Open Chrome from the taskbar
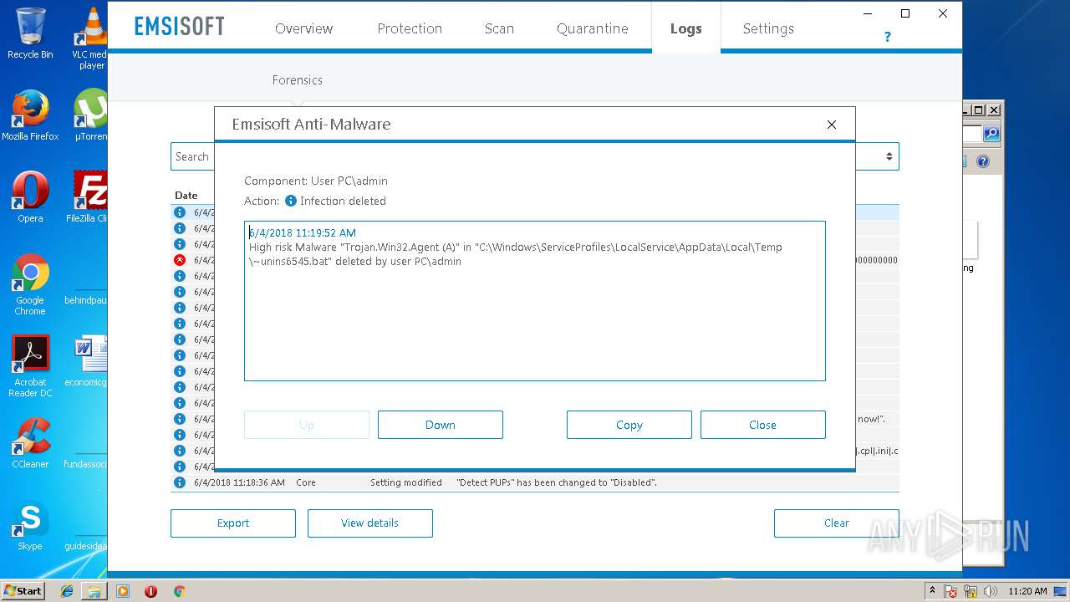Viewport: 1070px width, 602px height. coord(179,591)
